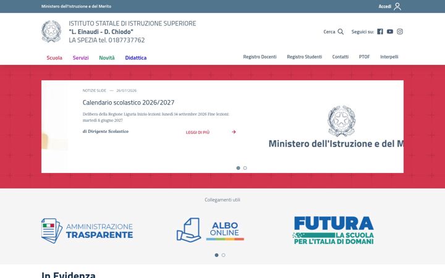Go to Registro Docenti
The image size is (445, 278).
pyautogui.click(x=260, y=57)
